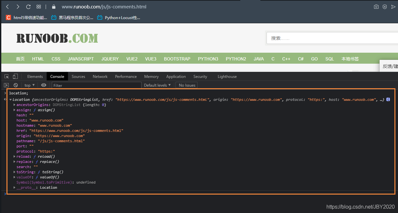Open the VUE2 nav item
Image resolution: width=398 pixels, height=213 pixels.
tap(132, 59)
